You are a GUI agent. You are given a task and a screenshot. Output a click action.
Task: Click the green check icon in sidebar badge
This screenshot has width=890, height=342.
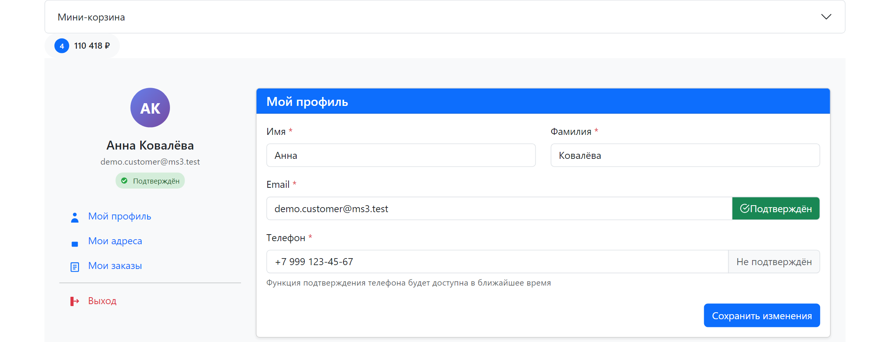tap(124, 181)
